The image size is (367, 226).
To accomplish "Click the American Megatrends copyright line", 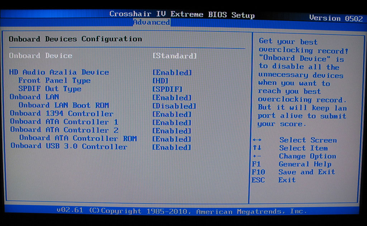I will 182,211.
